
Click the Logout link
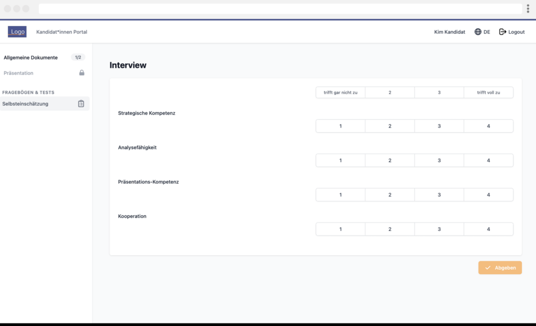coord(516,32)
